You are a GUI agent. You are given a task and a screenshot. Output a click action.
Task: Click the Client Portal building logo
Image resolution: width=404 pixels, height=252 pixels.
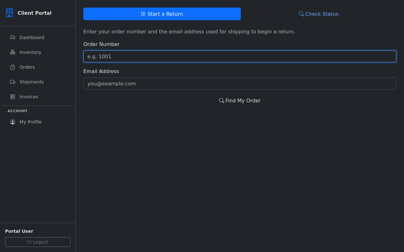point(9,13)
